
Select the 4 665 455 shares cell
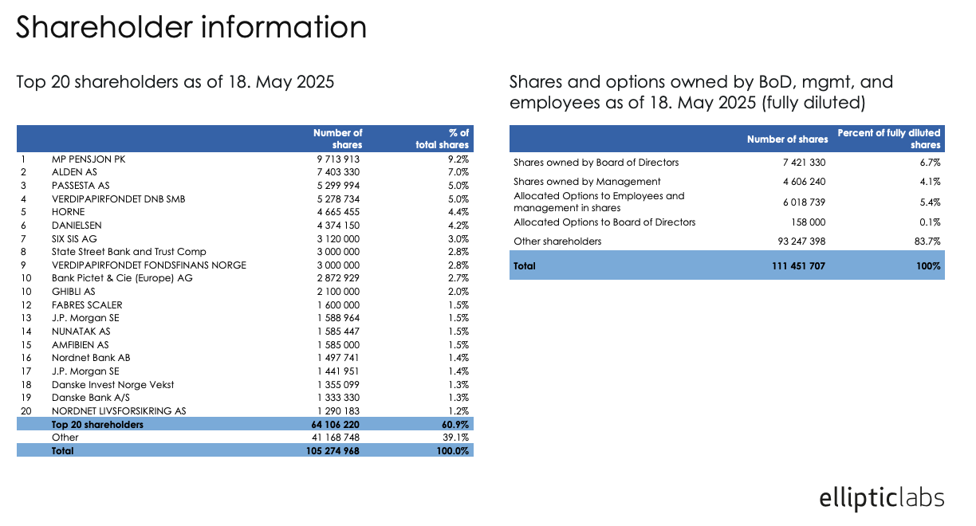click(x=338, y=212)
